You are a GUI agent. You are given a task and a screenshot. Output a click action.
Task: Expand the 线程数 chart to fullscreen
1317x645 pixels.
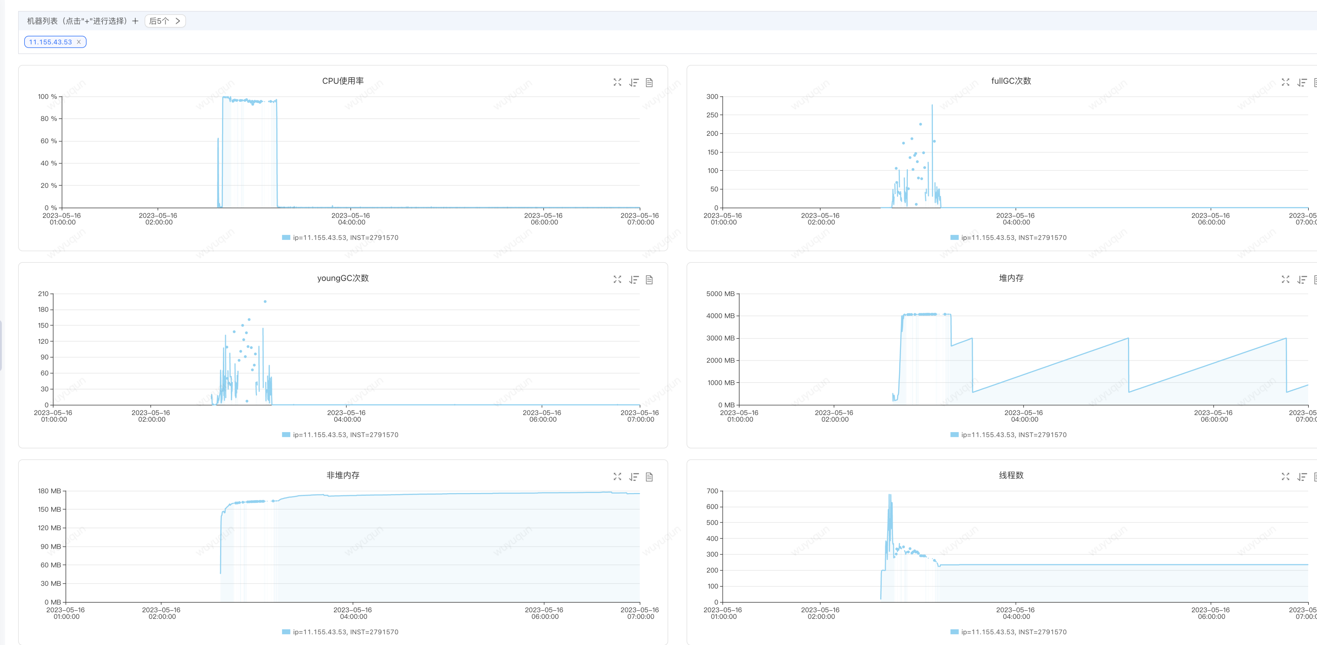pos(1285,477)
